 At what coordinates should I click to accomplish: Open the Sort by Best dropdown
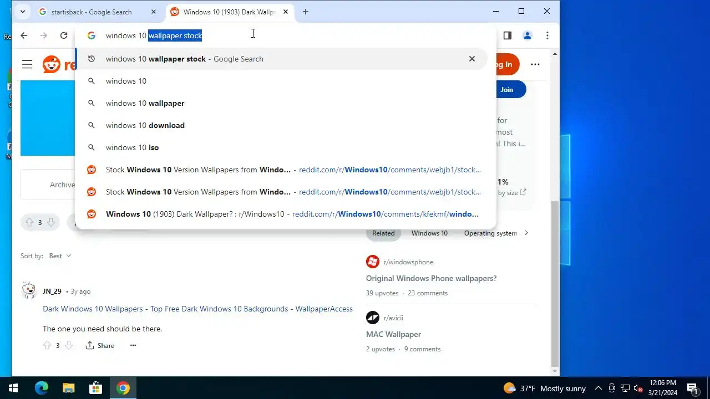(60, 256)
